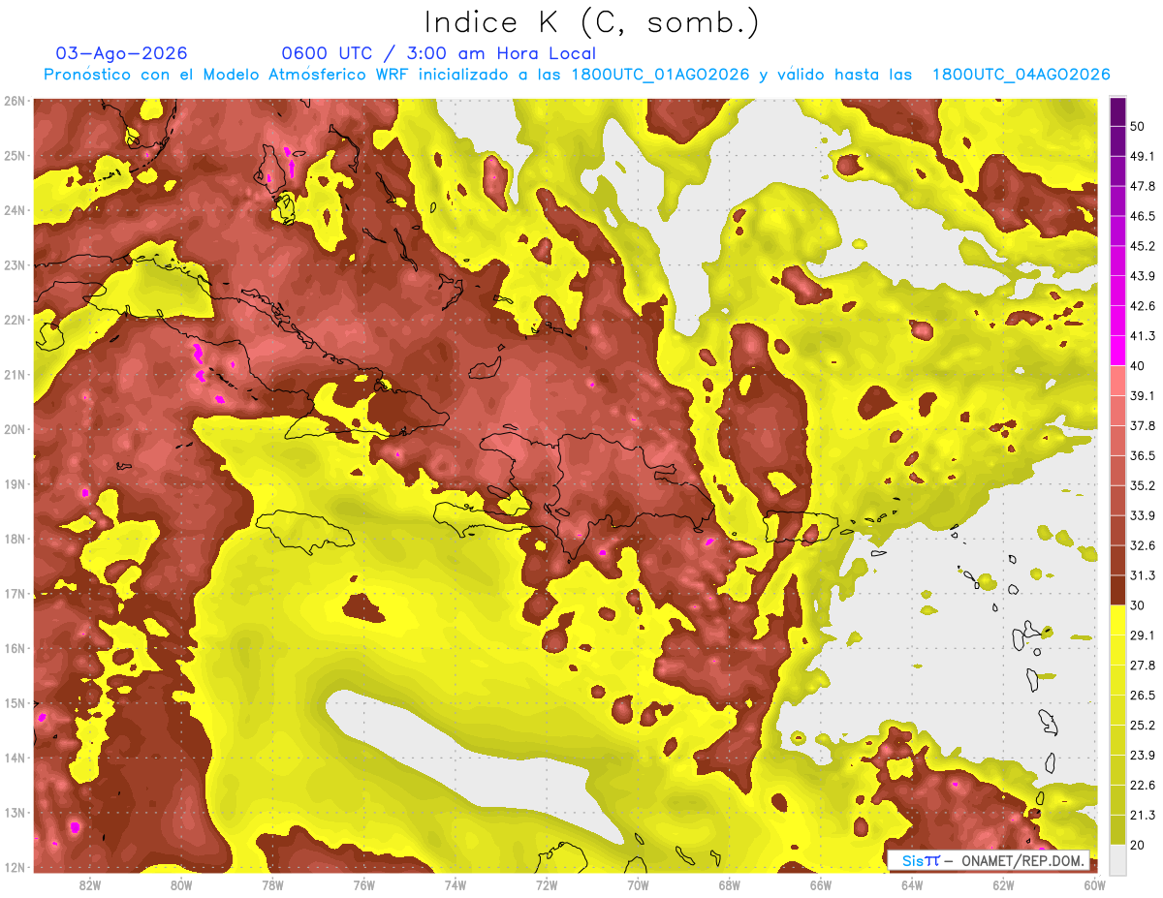Click the longitude label "72W"

547,884
